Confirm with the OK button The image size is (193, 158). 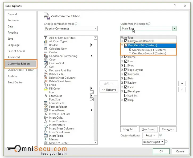pyautogui.click(x=161, y=151)
